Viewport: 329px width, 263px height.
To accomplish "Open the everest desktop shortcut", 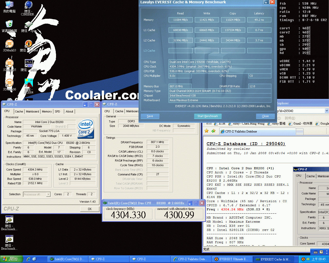I will click(x=29, y=46).
